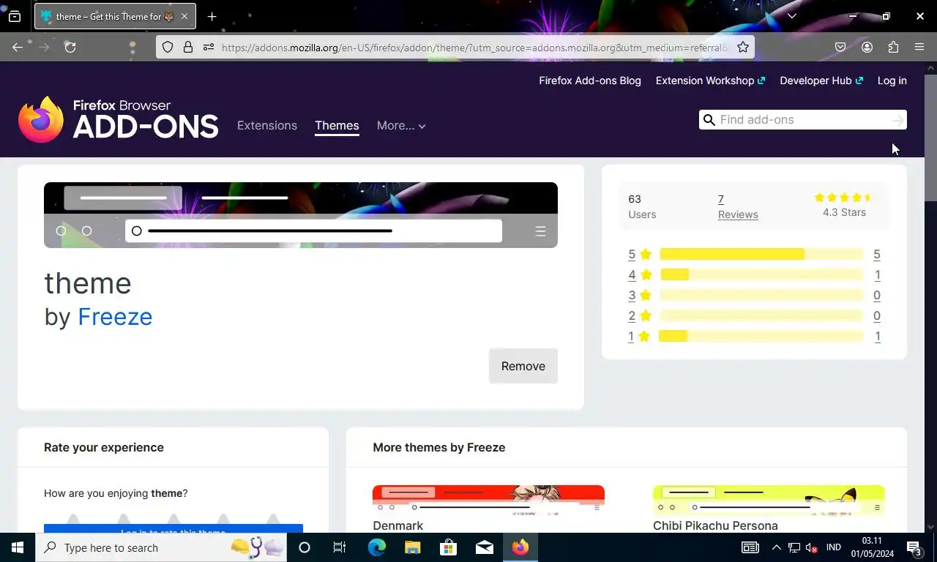Go to the Extensions section
937x562 pixels.
coord(267,125)
